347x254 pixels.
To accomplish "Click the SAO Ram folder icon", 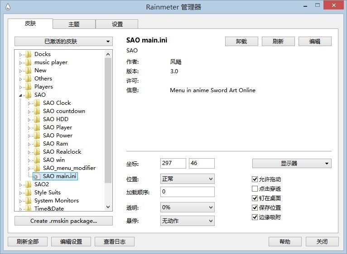I will tap(37, 144).
